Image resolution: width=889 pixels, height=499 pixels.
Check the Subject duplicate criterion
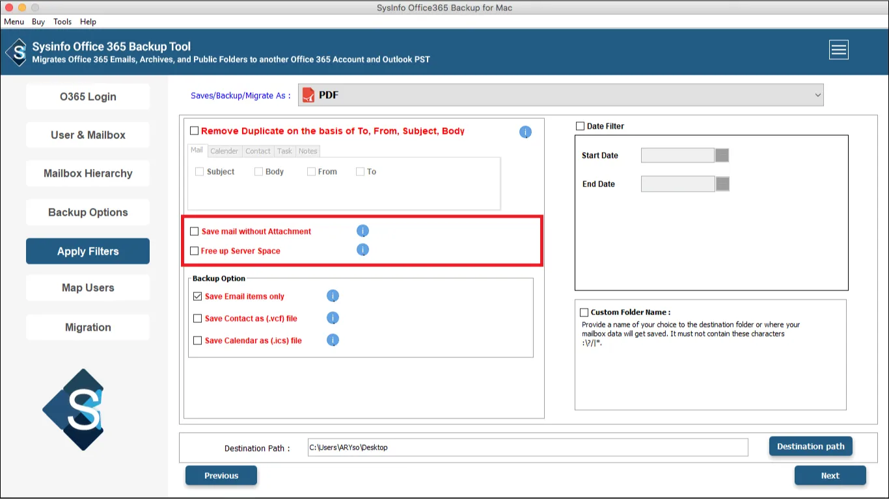pos(199,172)
